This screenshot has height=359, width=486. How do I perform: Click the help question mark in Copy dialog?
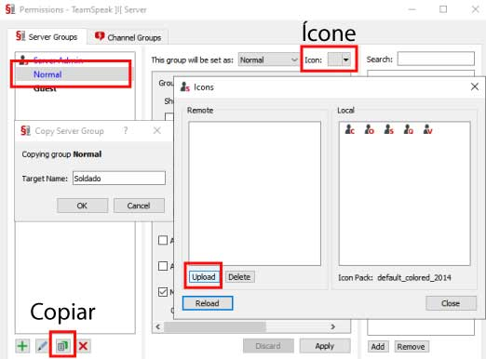tap(126, 130)
